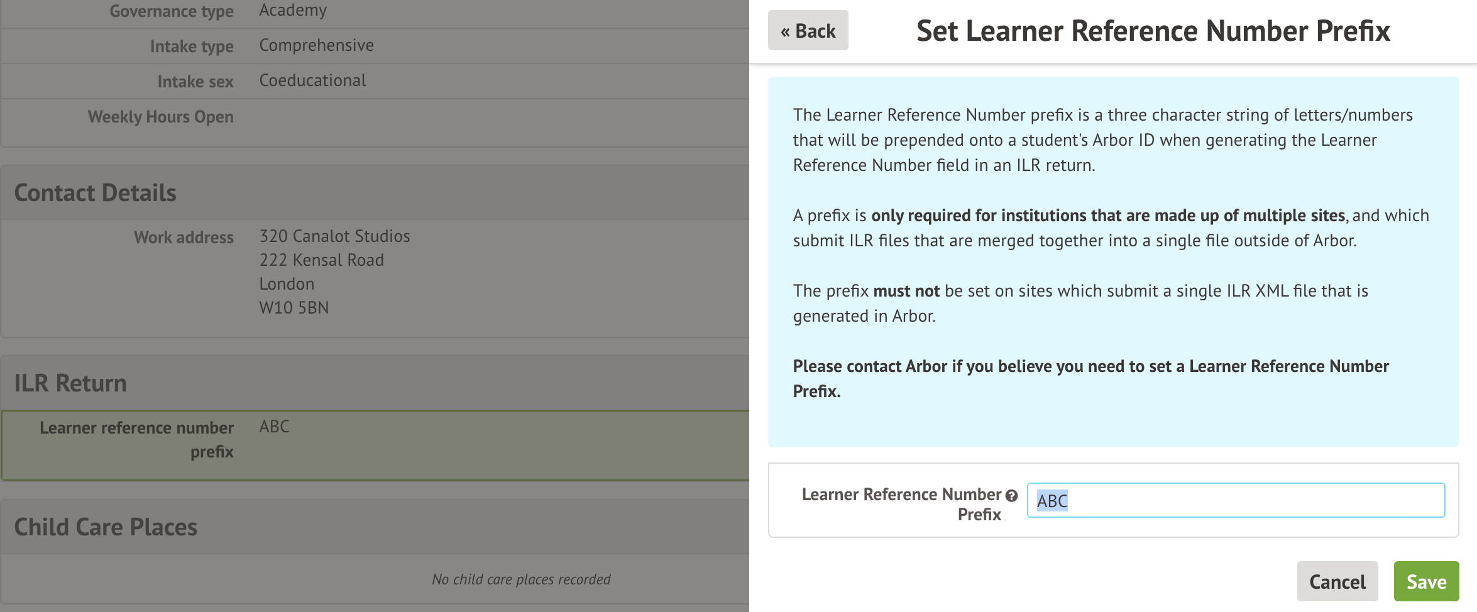Image resolution: width=1477 pixels, height=612 pixels.
Task: Click the Child Care Places heading
Action: [105, 527]
